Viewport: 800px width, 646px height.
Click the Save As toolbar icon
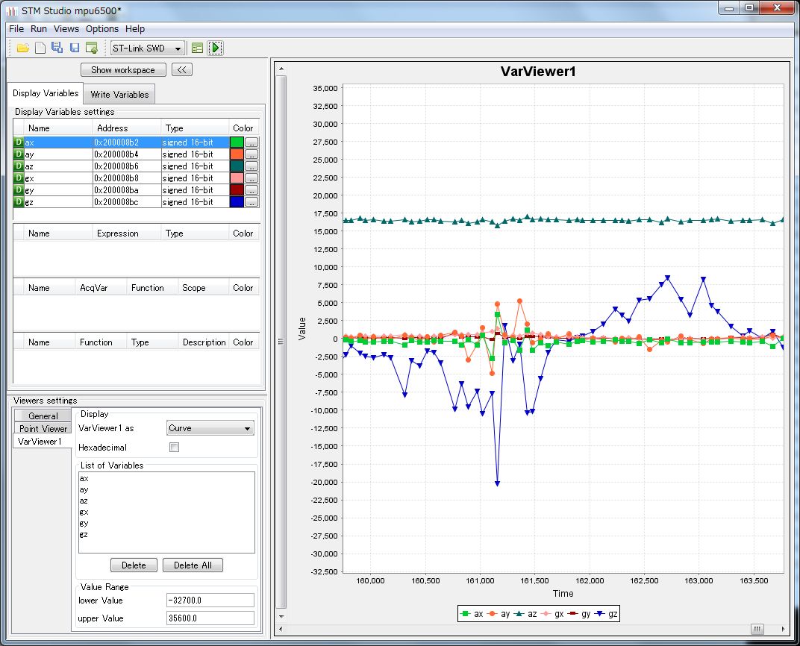pyautogui.click(x=57, y=48)
